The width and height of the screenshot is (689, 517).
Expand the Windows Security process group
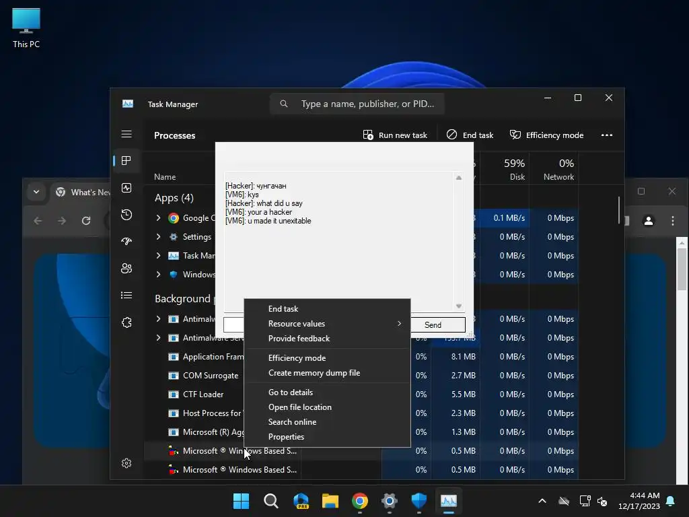coord(158,275)
